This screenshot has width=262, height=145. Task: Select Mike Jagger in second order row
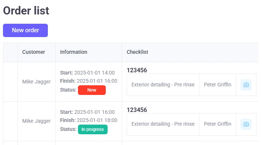[x=36, y=121]
